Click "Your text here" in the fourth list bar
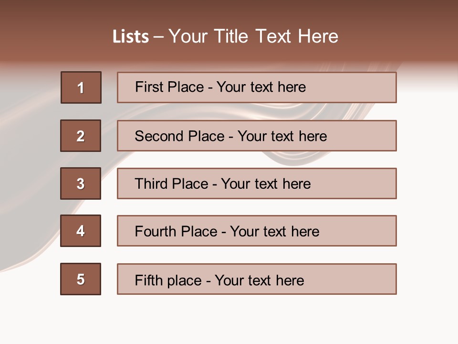The image size is (458, 344). (275, 232)
